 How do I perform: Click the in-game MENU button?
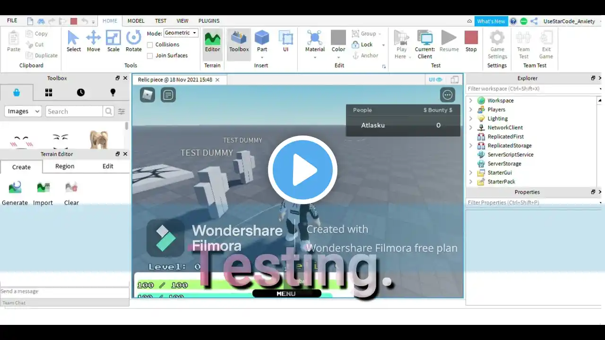[286, 294]
